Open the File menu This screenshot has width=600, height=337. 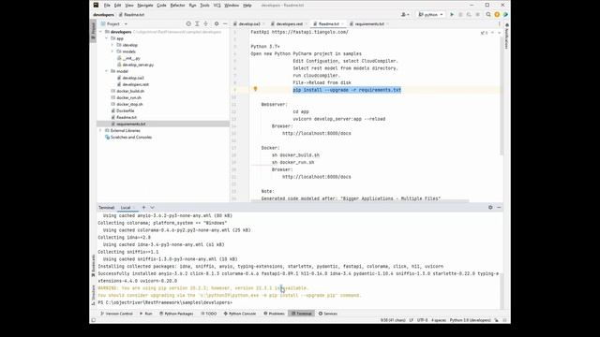(107, 6)
